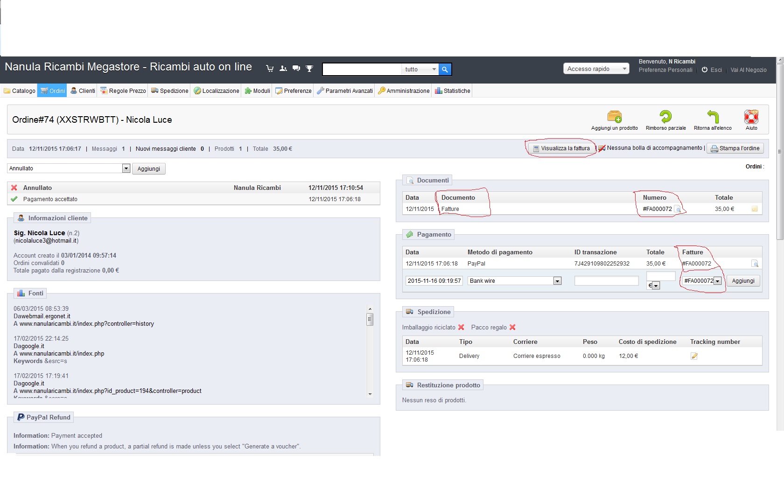Open the Statistiche menu
This screenshot has width=784, height=490.
point(453,91)
